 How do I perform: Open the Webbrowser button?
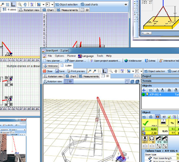point(133,61)
